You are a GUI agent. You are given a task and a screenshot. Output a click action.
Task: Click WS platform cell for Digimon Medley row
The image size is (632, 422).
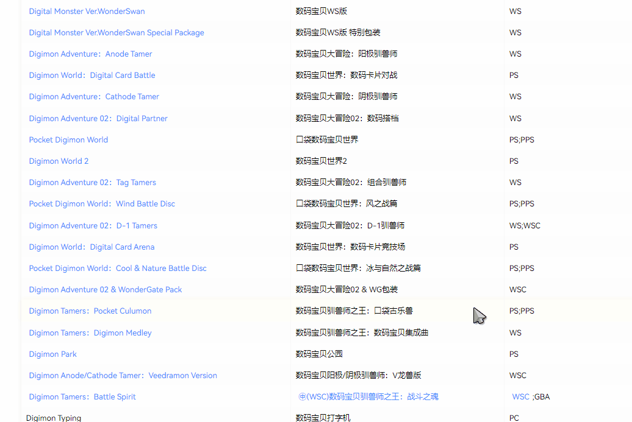click(515, 332)
